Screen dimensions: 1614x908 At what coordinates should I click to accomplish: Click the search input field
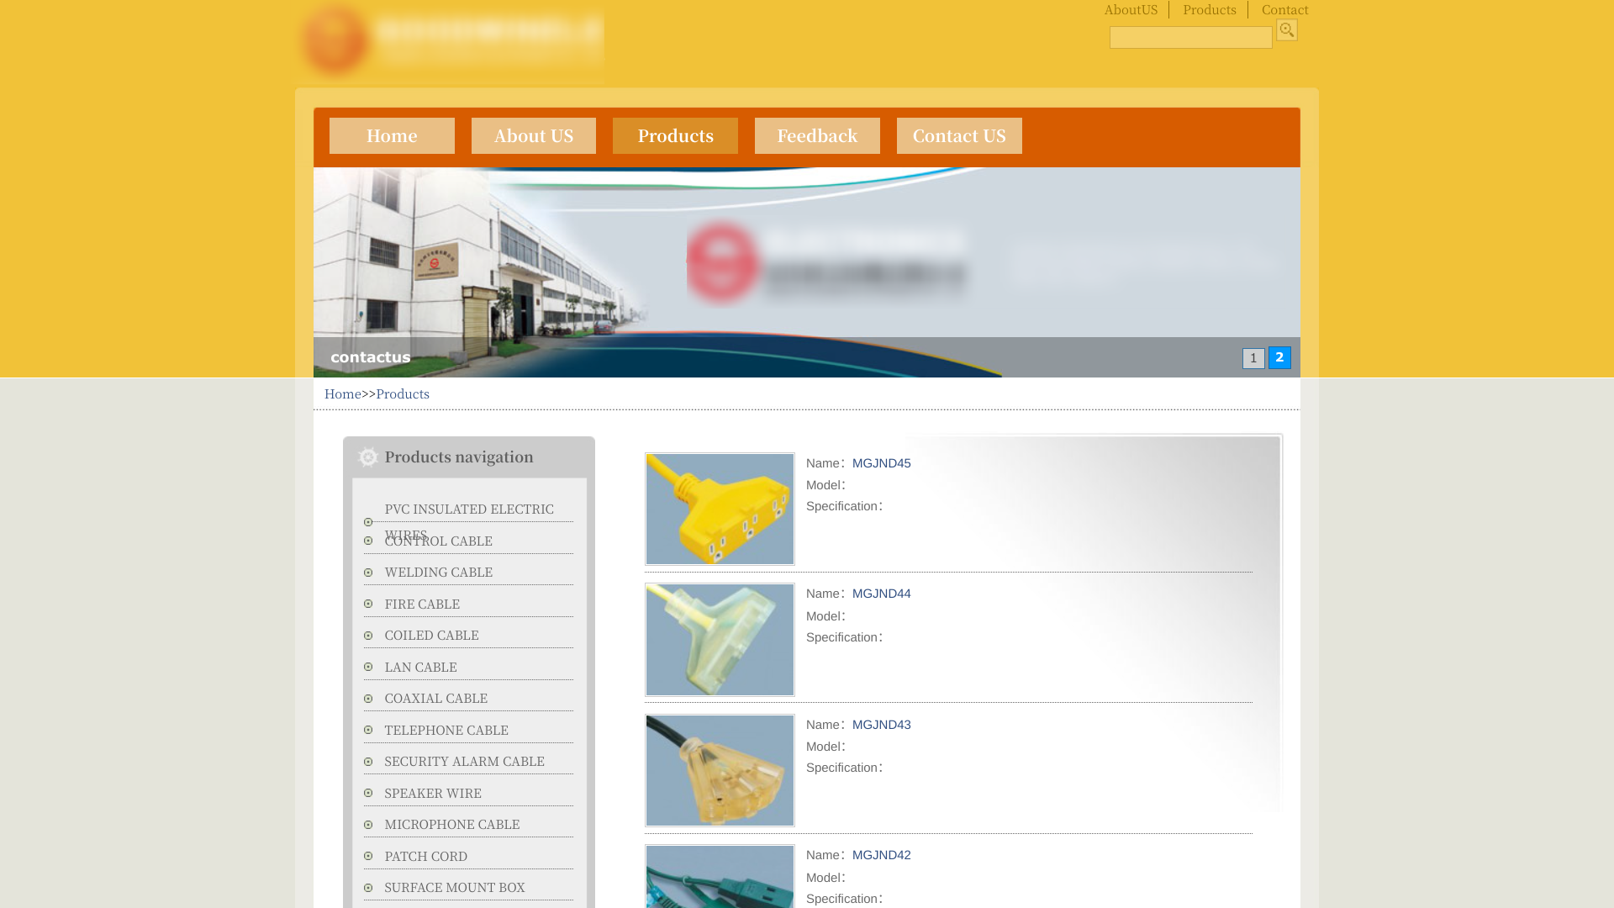point(1190,37)
